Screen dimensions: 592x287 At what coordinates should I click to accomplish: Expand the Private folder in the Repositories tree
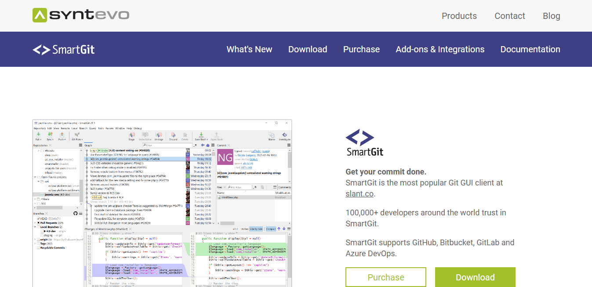click(x=35, y=199)
